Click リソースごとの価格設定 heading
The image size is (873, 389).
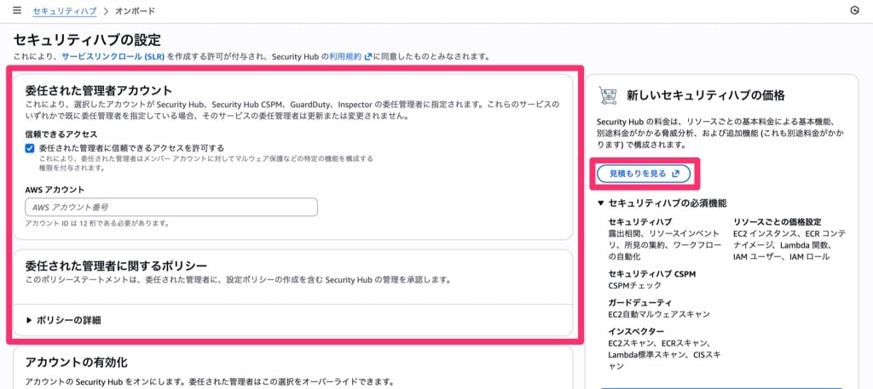coord(778,221)
